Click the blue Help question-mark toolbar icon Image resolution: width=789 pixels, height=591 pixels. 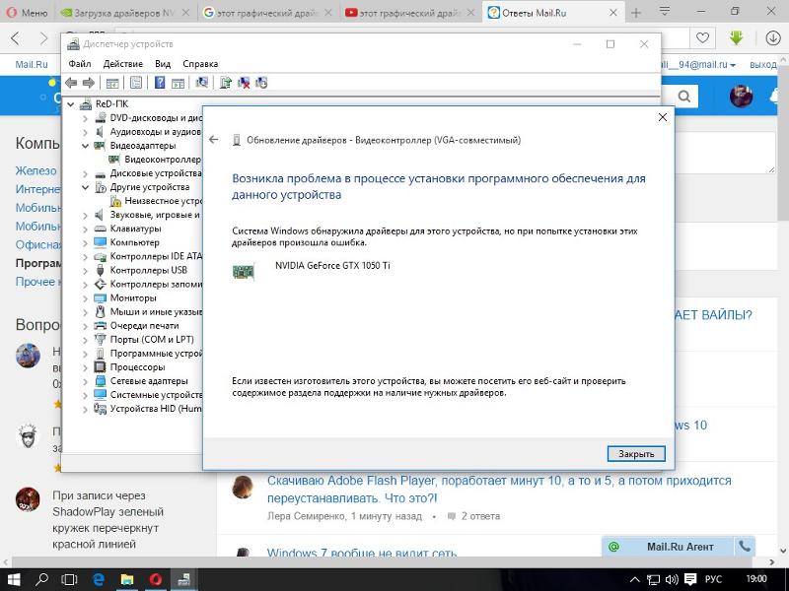[160, 83]
